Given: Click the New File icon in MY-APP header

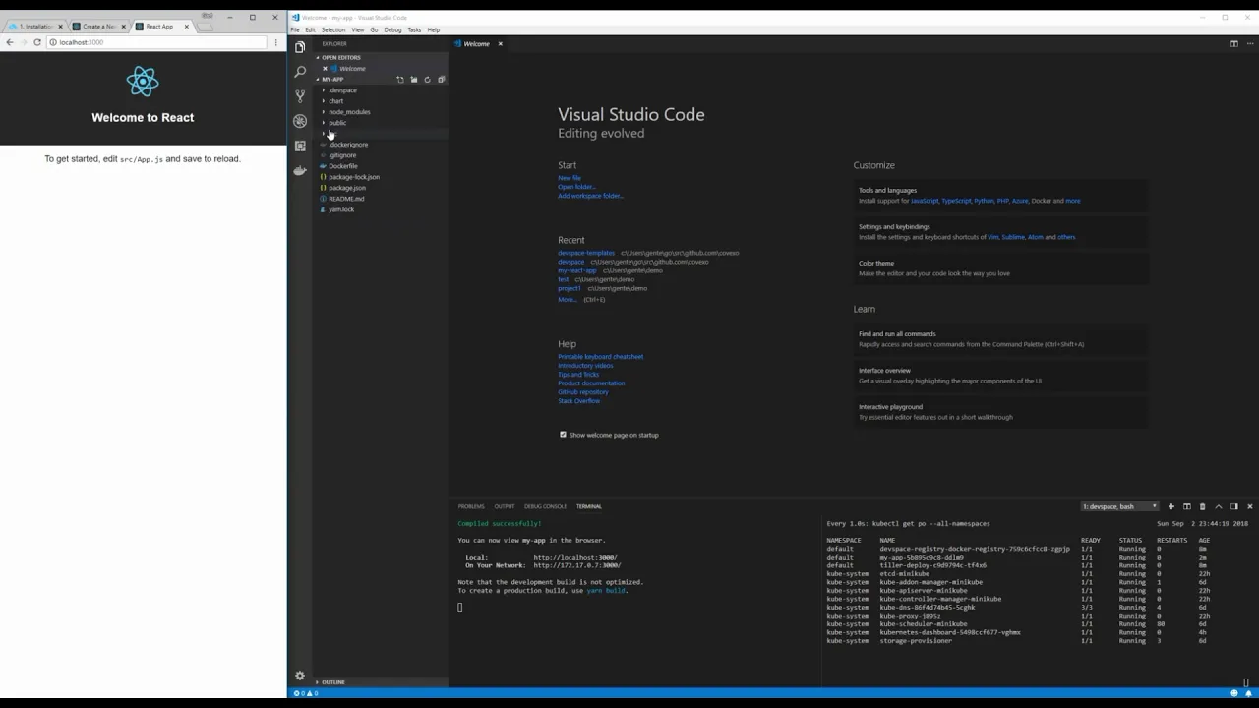Looking at the screenshot, I should click(x=399, y=80).
